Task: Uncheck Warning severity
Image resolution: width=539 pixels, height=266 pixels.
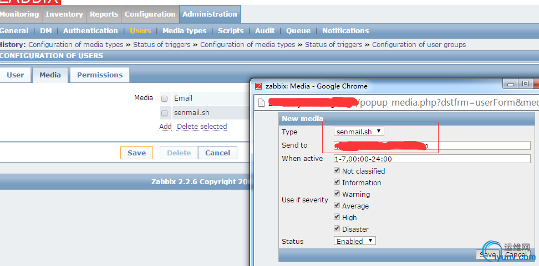Action: point(337,194)
